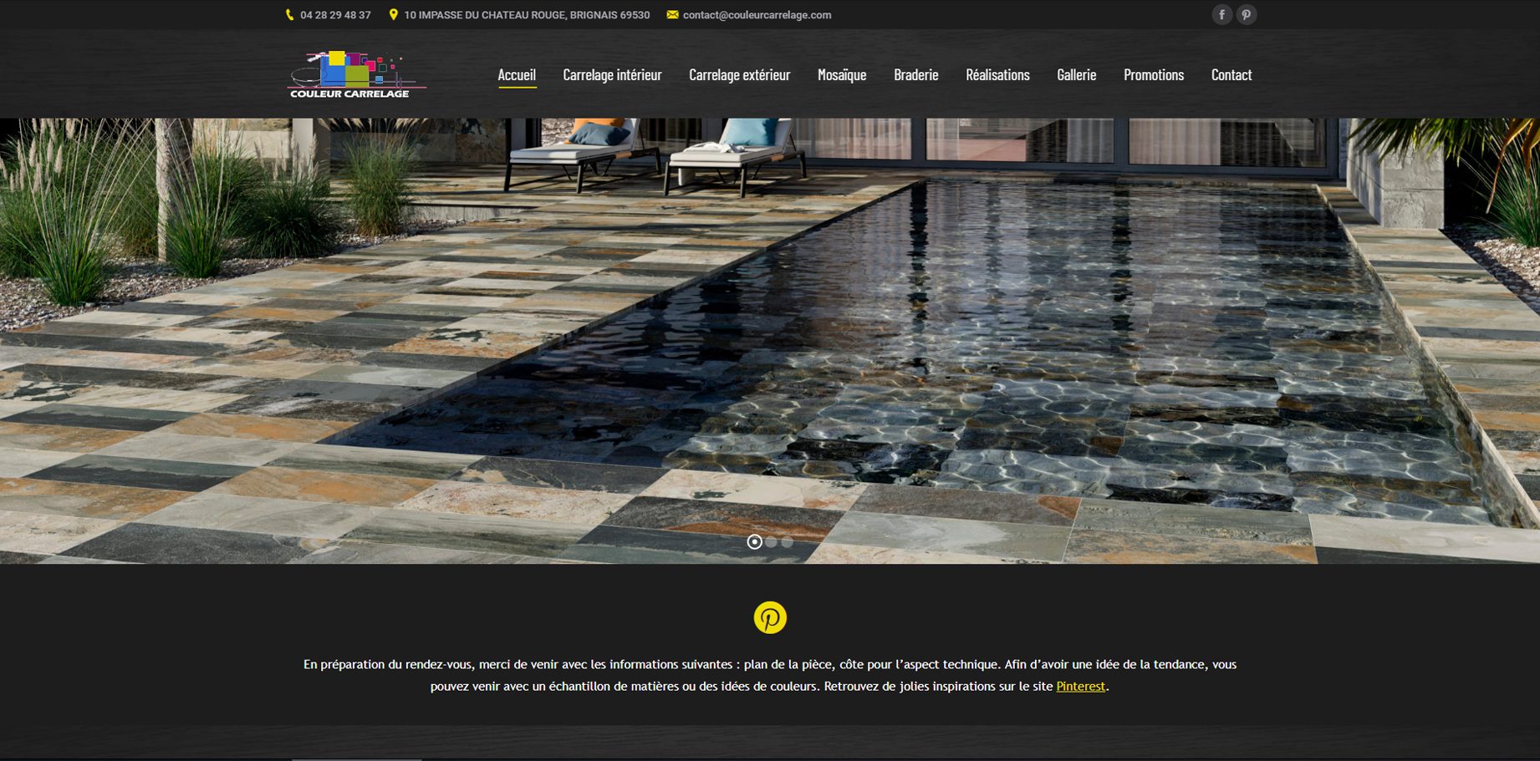Open the Braderie menu item
Screen dimensions: 1540x761
click(915, 75)
